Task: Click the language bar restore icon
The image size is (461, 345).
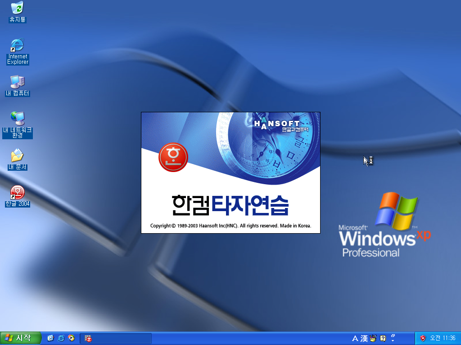Action: pos(393,336)
